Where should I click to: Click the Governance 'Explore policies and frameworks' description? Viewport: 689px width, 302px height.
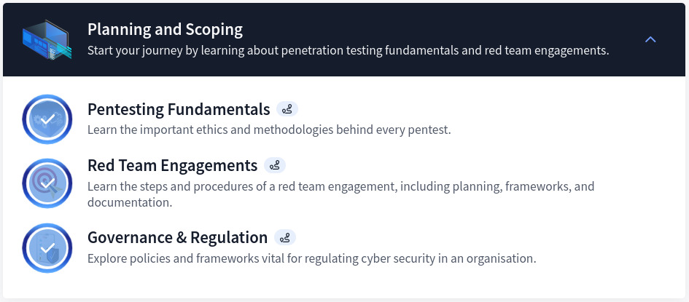(311, 258)
